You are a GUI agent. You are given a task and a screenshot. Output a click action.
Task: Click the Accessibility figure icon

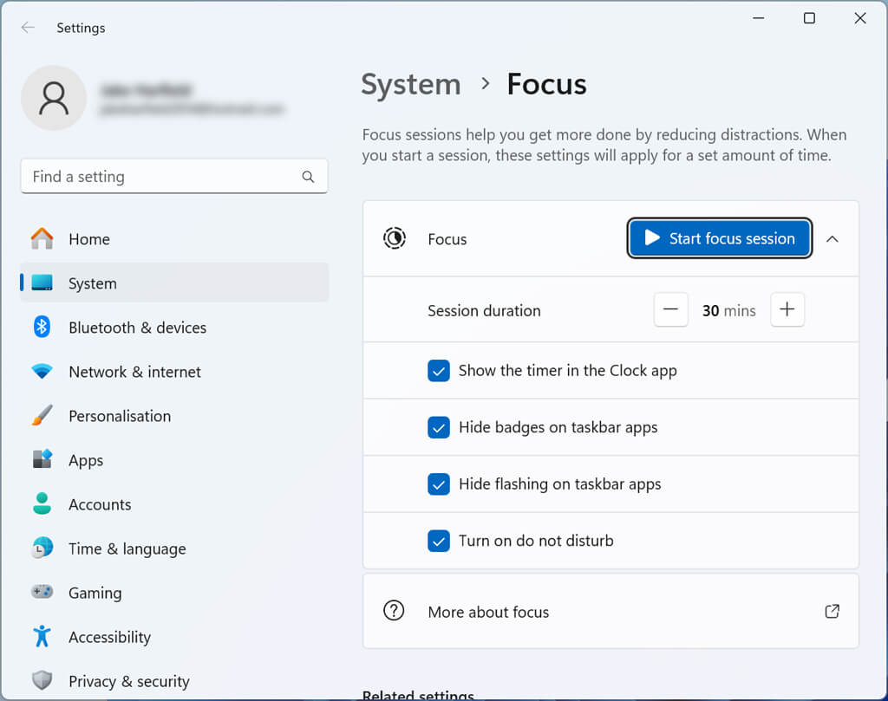click(42, 637)
